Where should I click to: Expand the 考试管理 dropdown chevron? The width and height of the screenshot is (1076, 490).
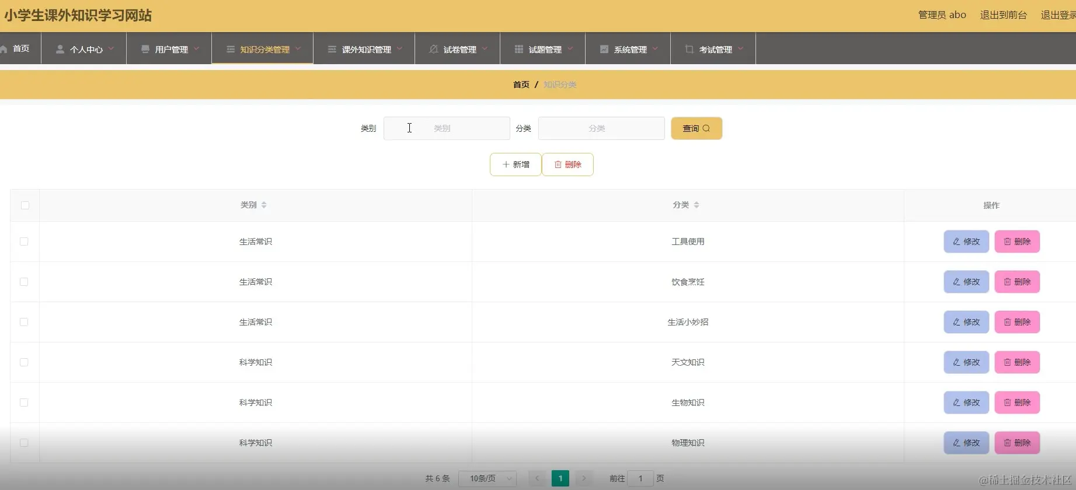coord(740,49)
